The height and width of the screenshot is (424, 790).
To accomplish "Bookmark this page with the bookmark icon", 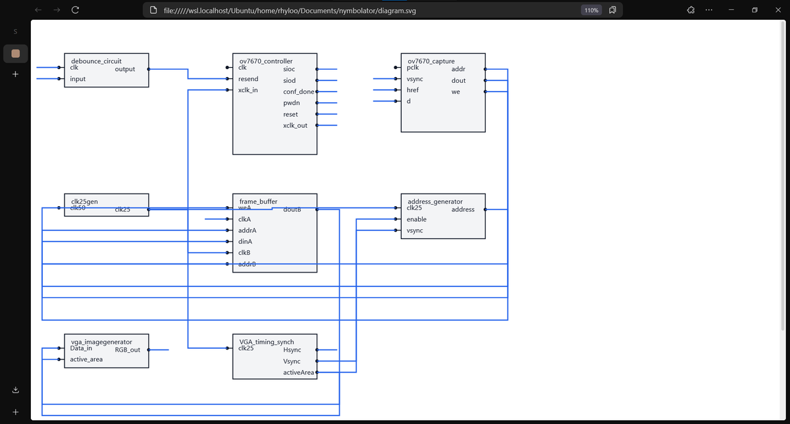I will 612,11.
